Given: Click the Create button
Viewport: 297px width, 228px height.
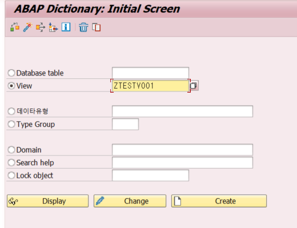Looking at the screenshot, I should (219, 201).
